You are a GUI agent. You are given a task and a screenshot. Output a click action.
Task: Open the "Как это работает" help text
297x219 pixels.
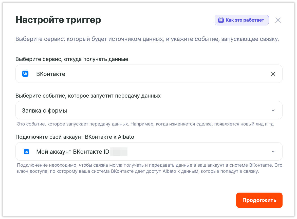point(245,20)
